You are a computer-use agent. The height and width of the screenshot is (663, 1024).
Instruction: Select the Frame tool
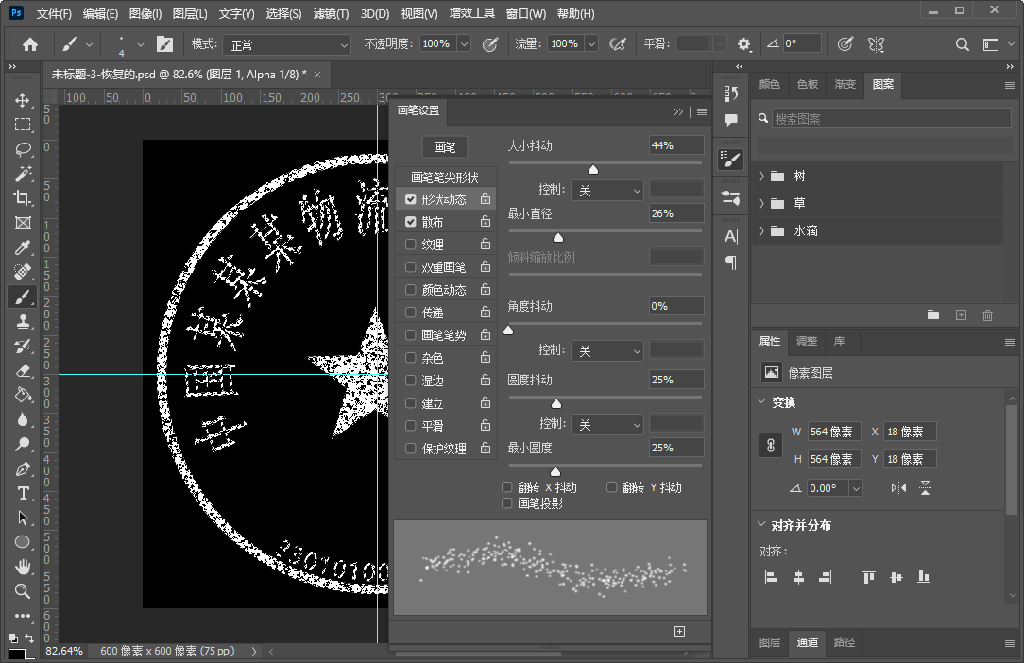tap(23, 223)
